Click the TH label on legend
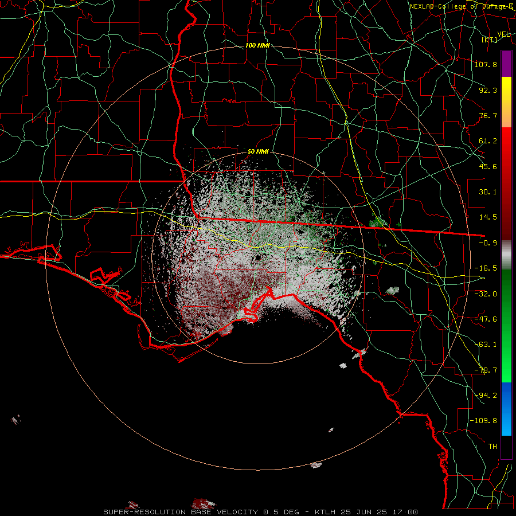This screenshot has width=516, height=516. click(x=492, y=447)
